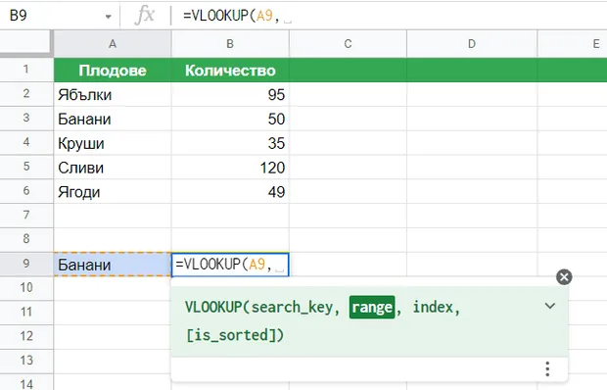Select column A header
Viewport: 607px width, 390px height.
tap(113, 44)
